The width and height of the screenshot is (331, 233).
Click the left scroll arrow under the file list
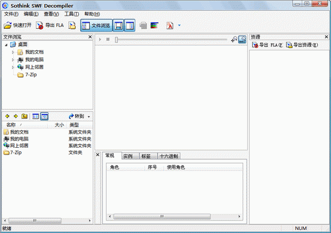5,220
